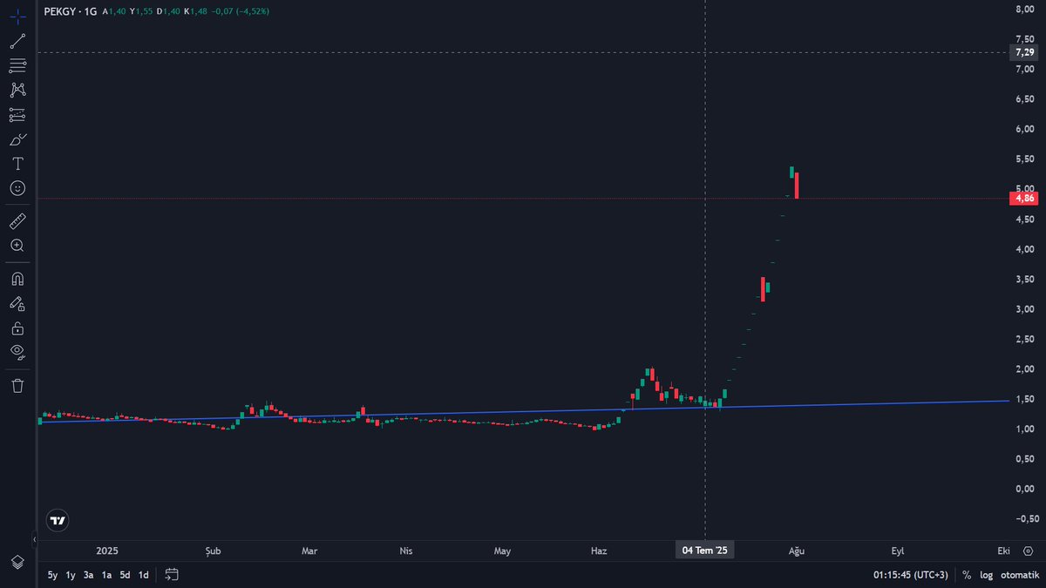Click the 4,86 red price label

[1025, 199]
